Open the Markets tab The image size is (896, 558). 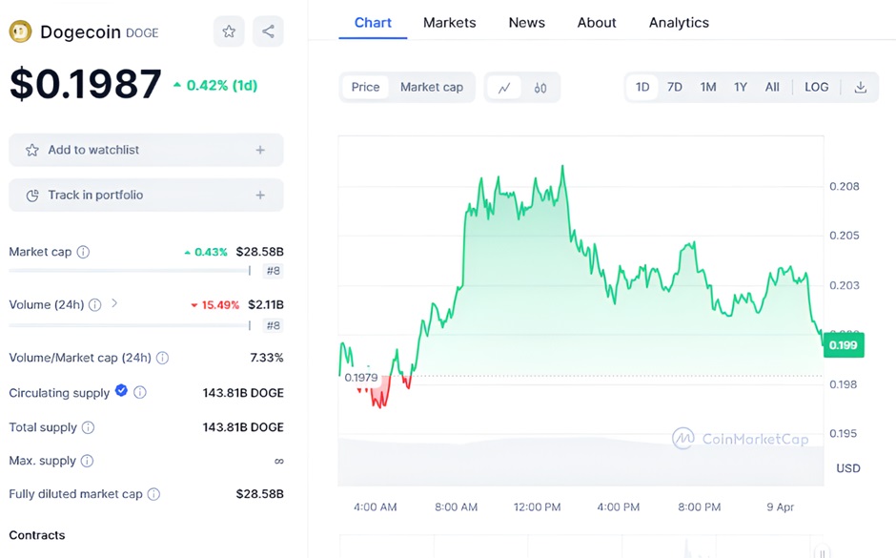pyautogui.click(x=449, y=22)
